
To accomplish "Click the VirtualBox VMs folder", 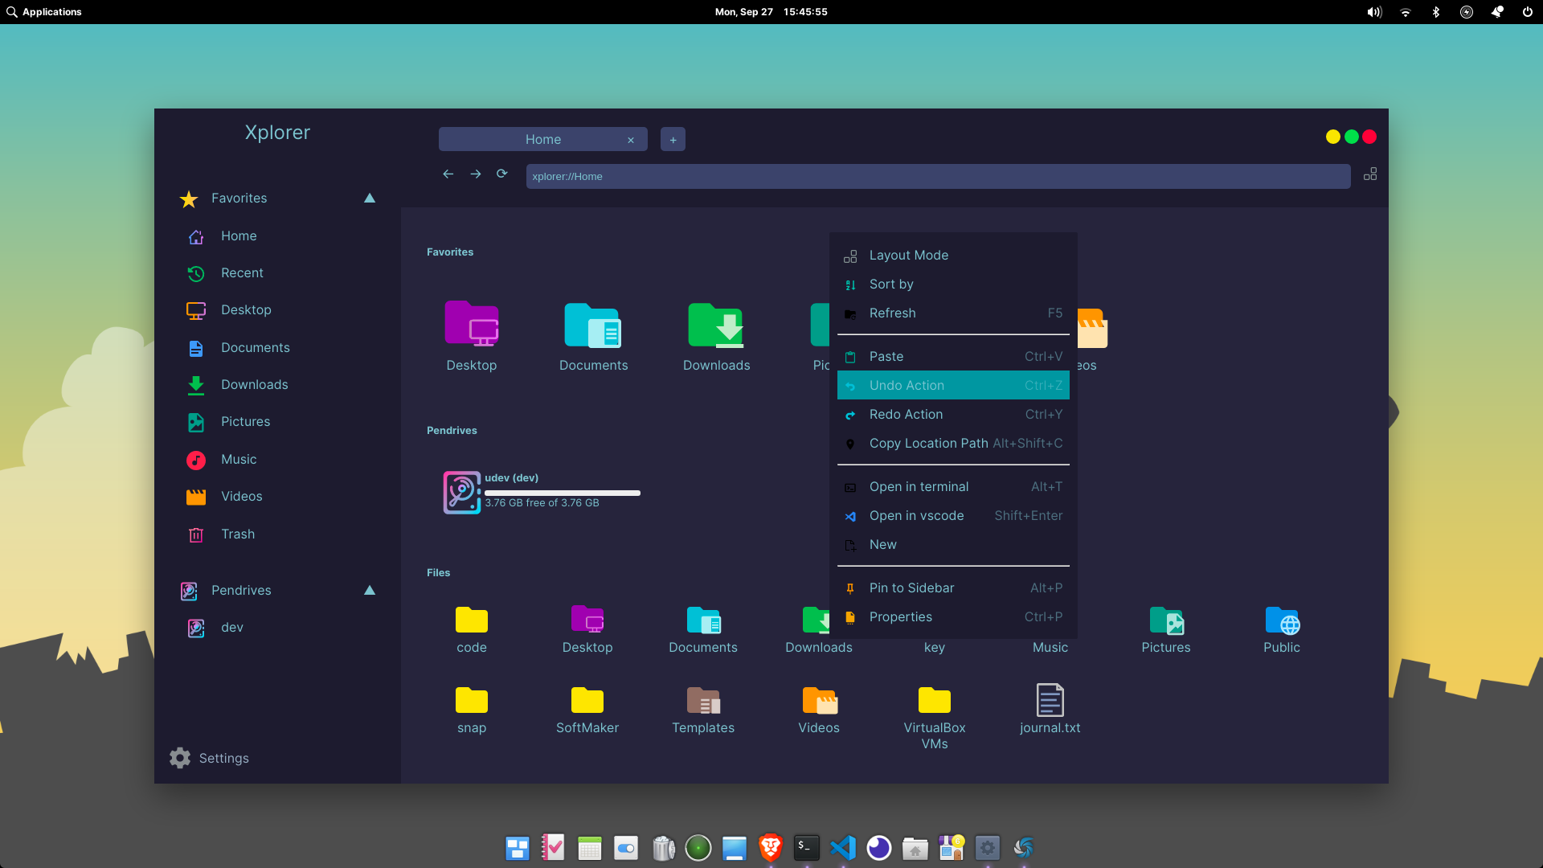I will pos(934,701).
